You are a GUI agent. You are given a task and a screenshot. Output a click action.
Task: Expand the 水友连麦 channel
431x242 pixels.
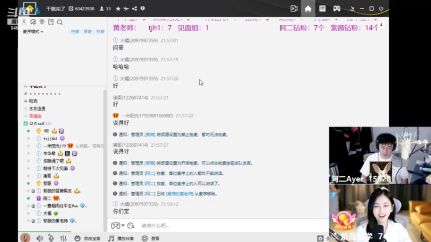click(x=37, y=109)
